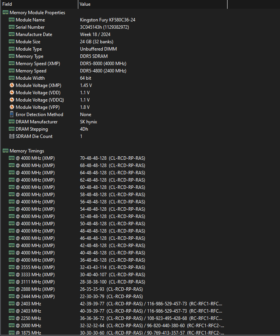This screenshot has height=336, width=280.
Task: Click the Module Voltage (XMP) lightning icon
Action: pos(12,85)
